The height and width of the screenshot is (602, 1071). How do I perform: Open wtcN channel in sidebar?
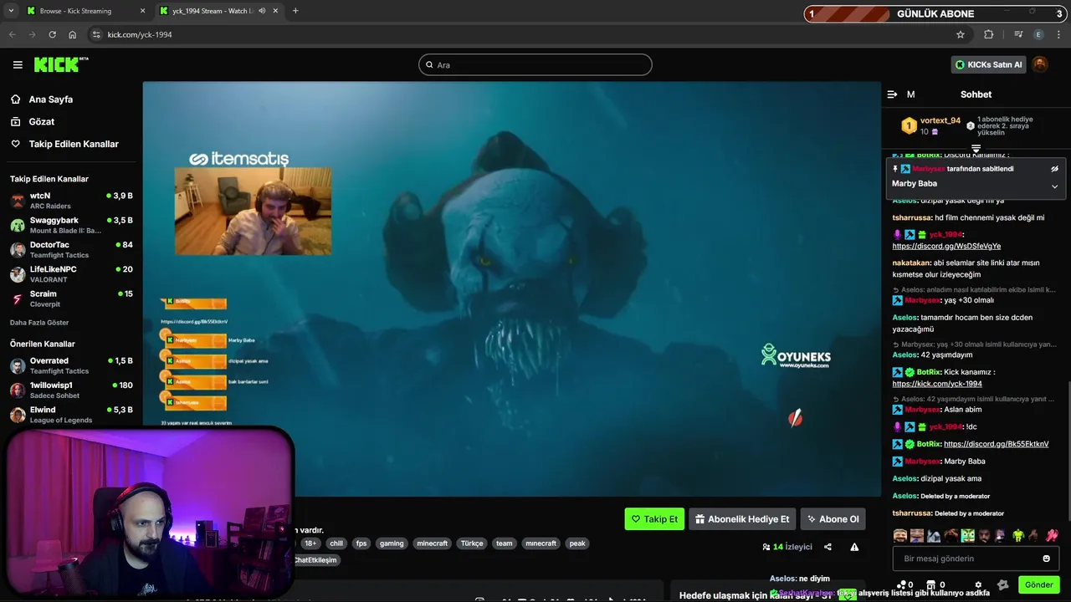71,201
